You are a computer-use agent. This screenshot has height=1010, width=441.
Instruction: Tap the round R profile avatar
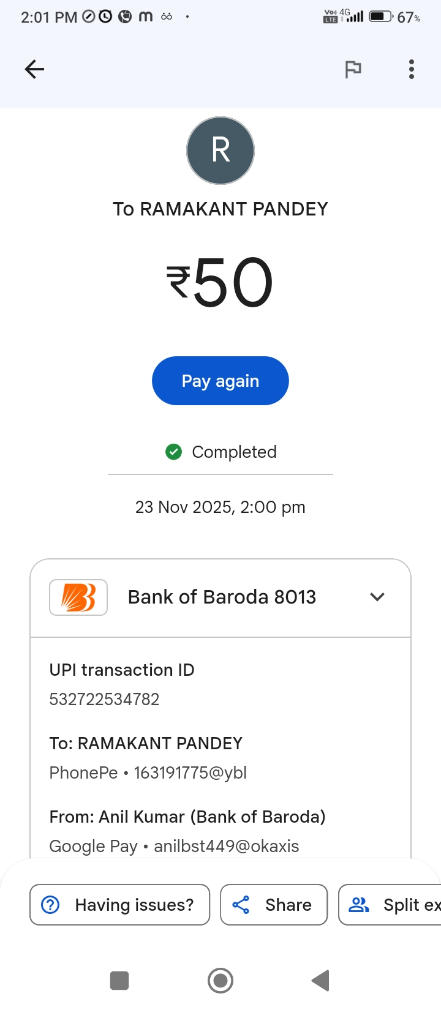click(x=221, y=151)
